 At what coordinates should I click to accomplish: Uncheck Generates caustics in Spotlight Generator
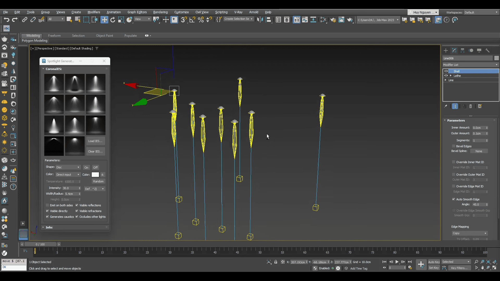(x=47, y=217)
